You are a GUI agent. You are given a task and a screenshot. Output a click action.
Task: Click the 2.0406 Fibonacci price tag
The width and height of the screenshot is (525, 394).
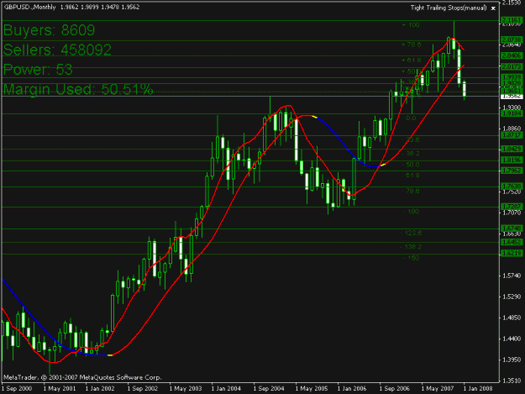[x=512, y=55]
